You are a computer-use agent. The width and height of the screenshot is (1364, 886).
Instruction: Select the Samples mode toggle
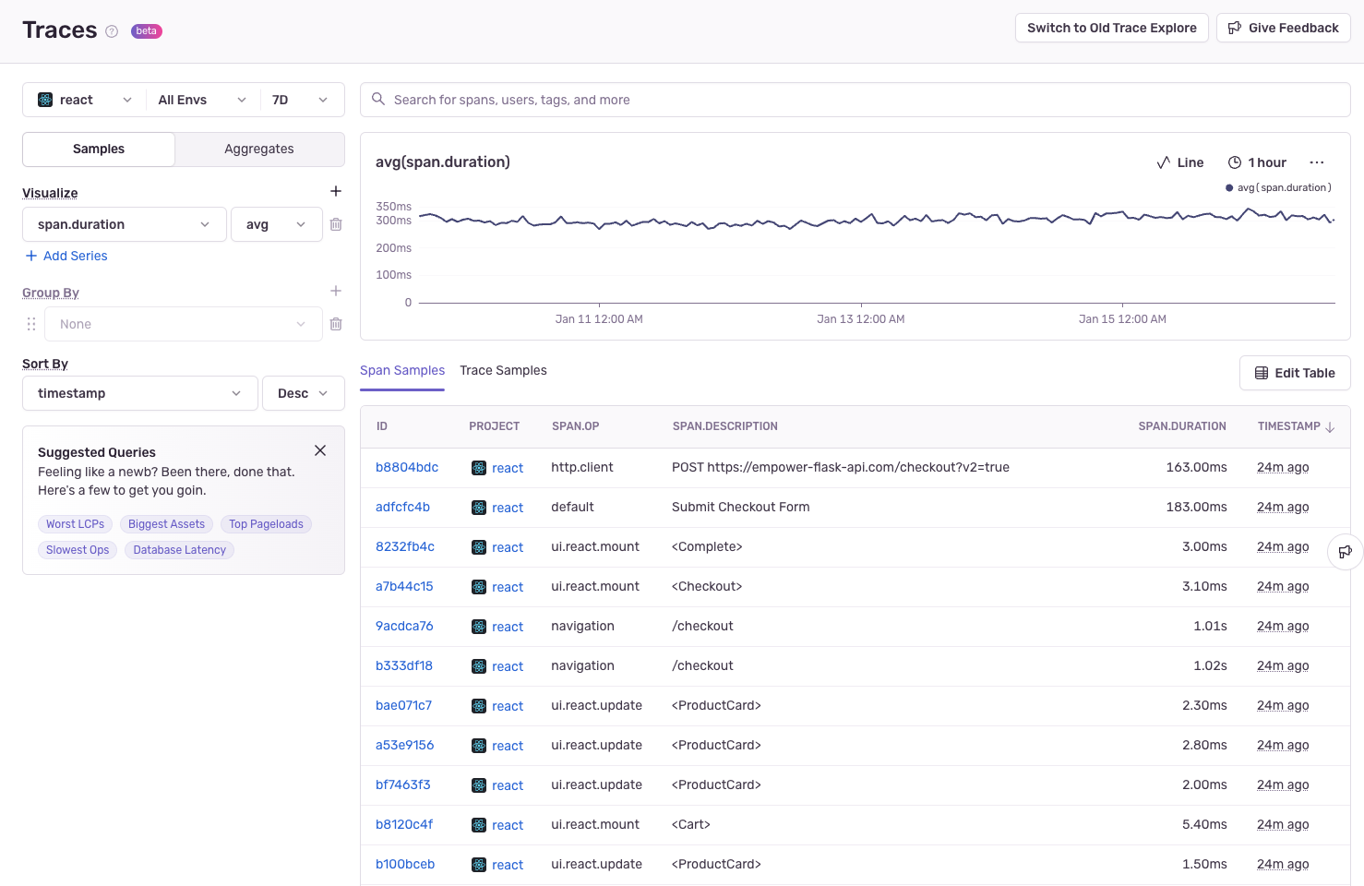[x=99, y=149]
